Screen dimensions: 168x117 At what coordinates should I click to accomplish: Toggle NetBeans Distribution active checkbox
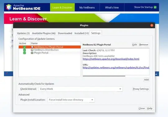pyautogui.click(x=25, y=50)
